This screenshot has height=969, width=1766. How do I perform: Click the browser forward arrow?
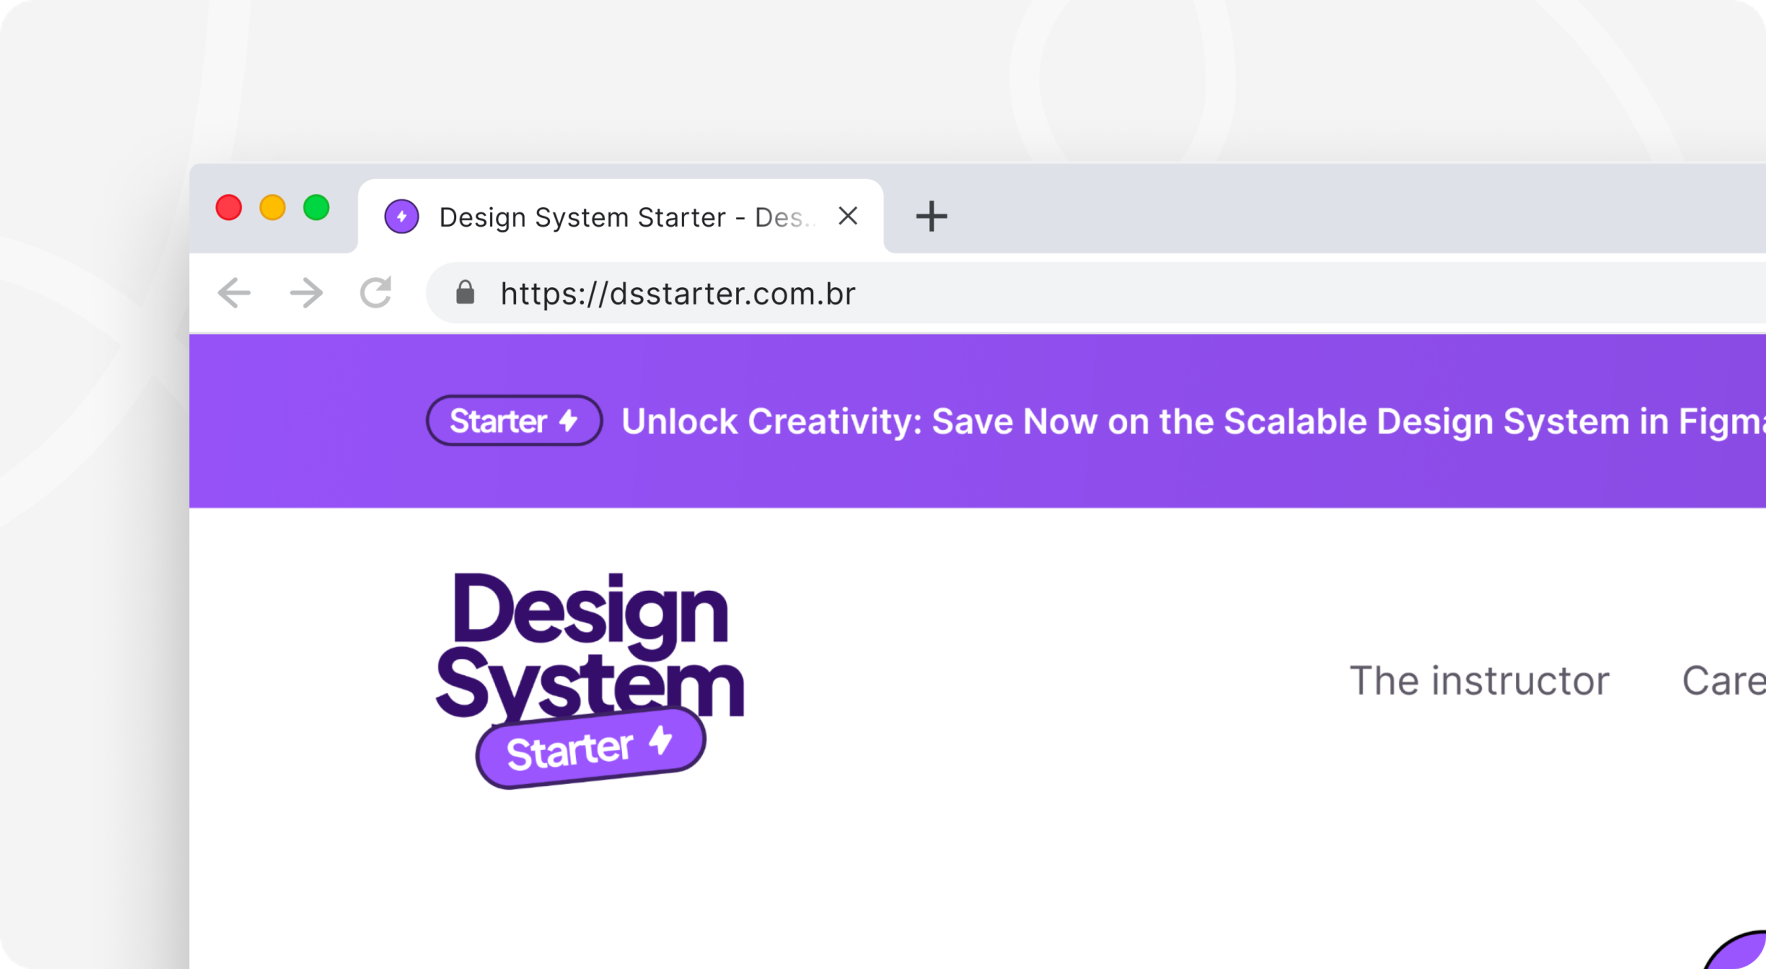pyautogui.click(x=306, y=293)
